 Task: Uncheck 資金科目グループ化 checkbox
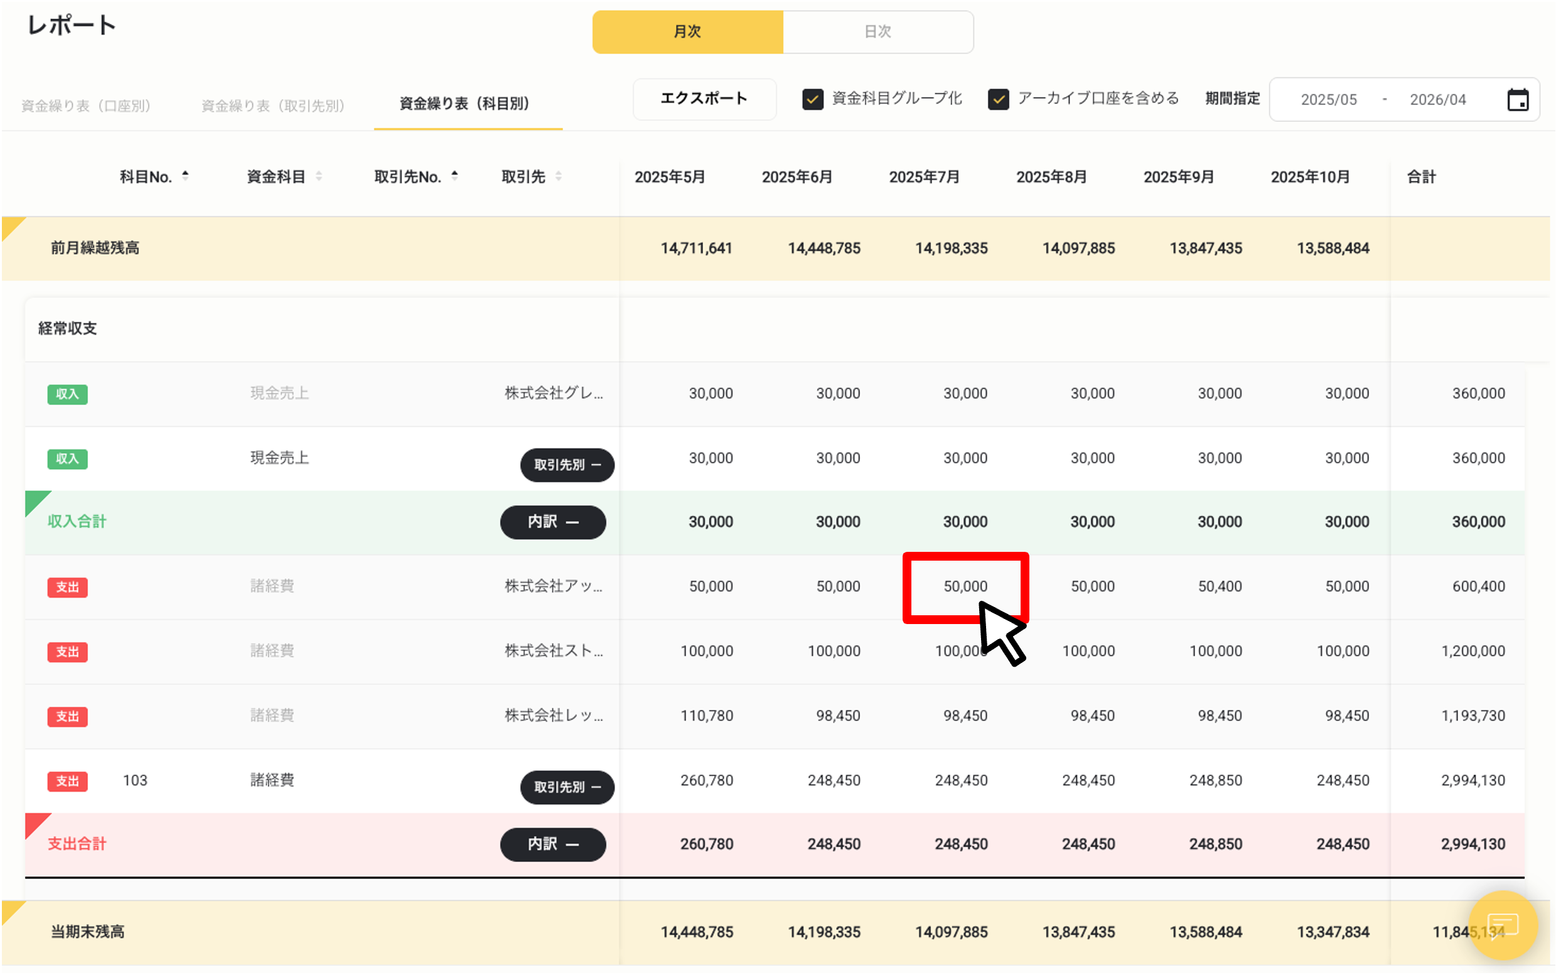813,99
